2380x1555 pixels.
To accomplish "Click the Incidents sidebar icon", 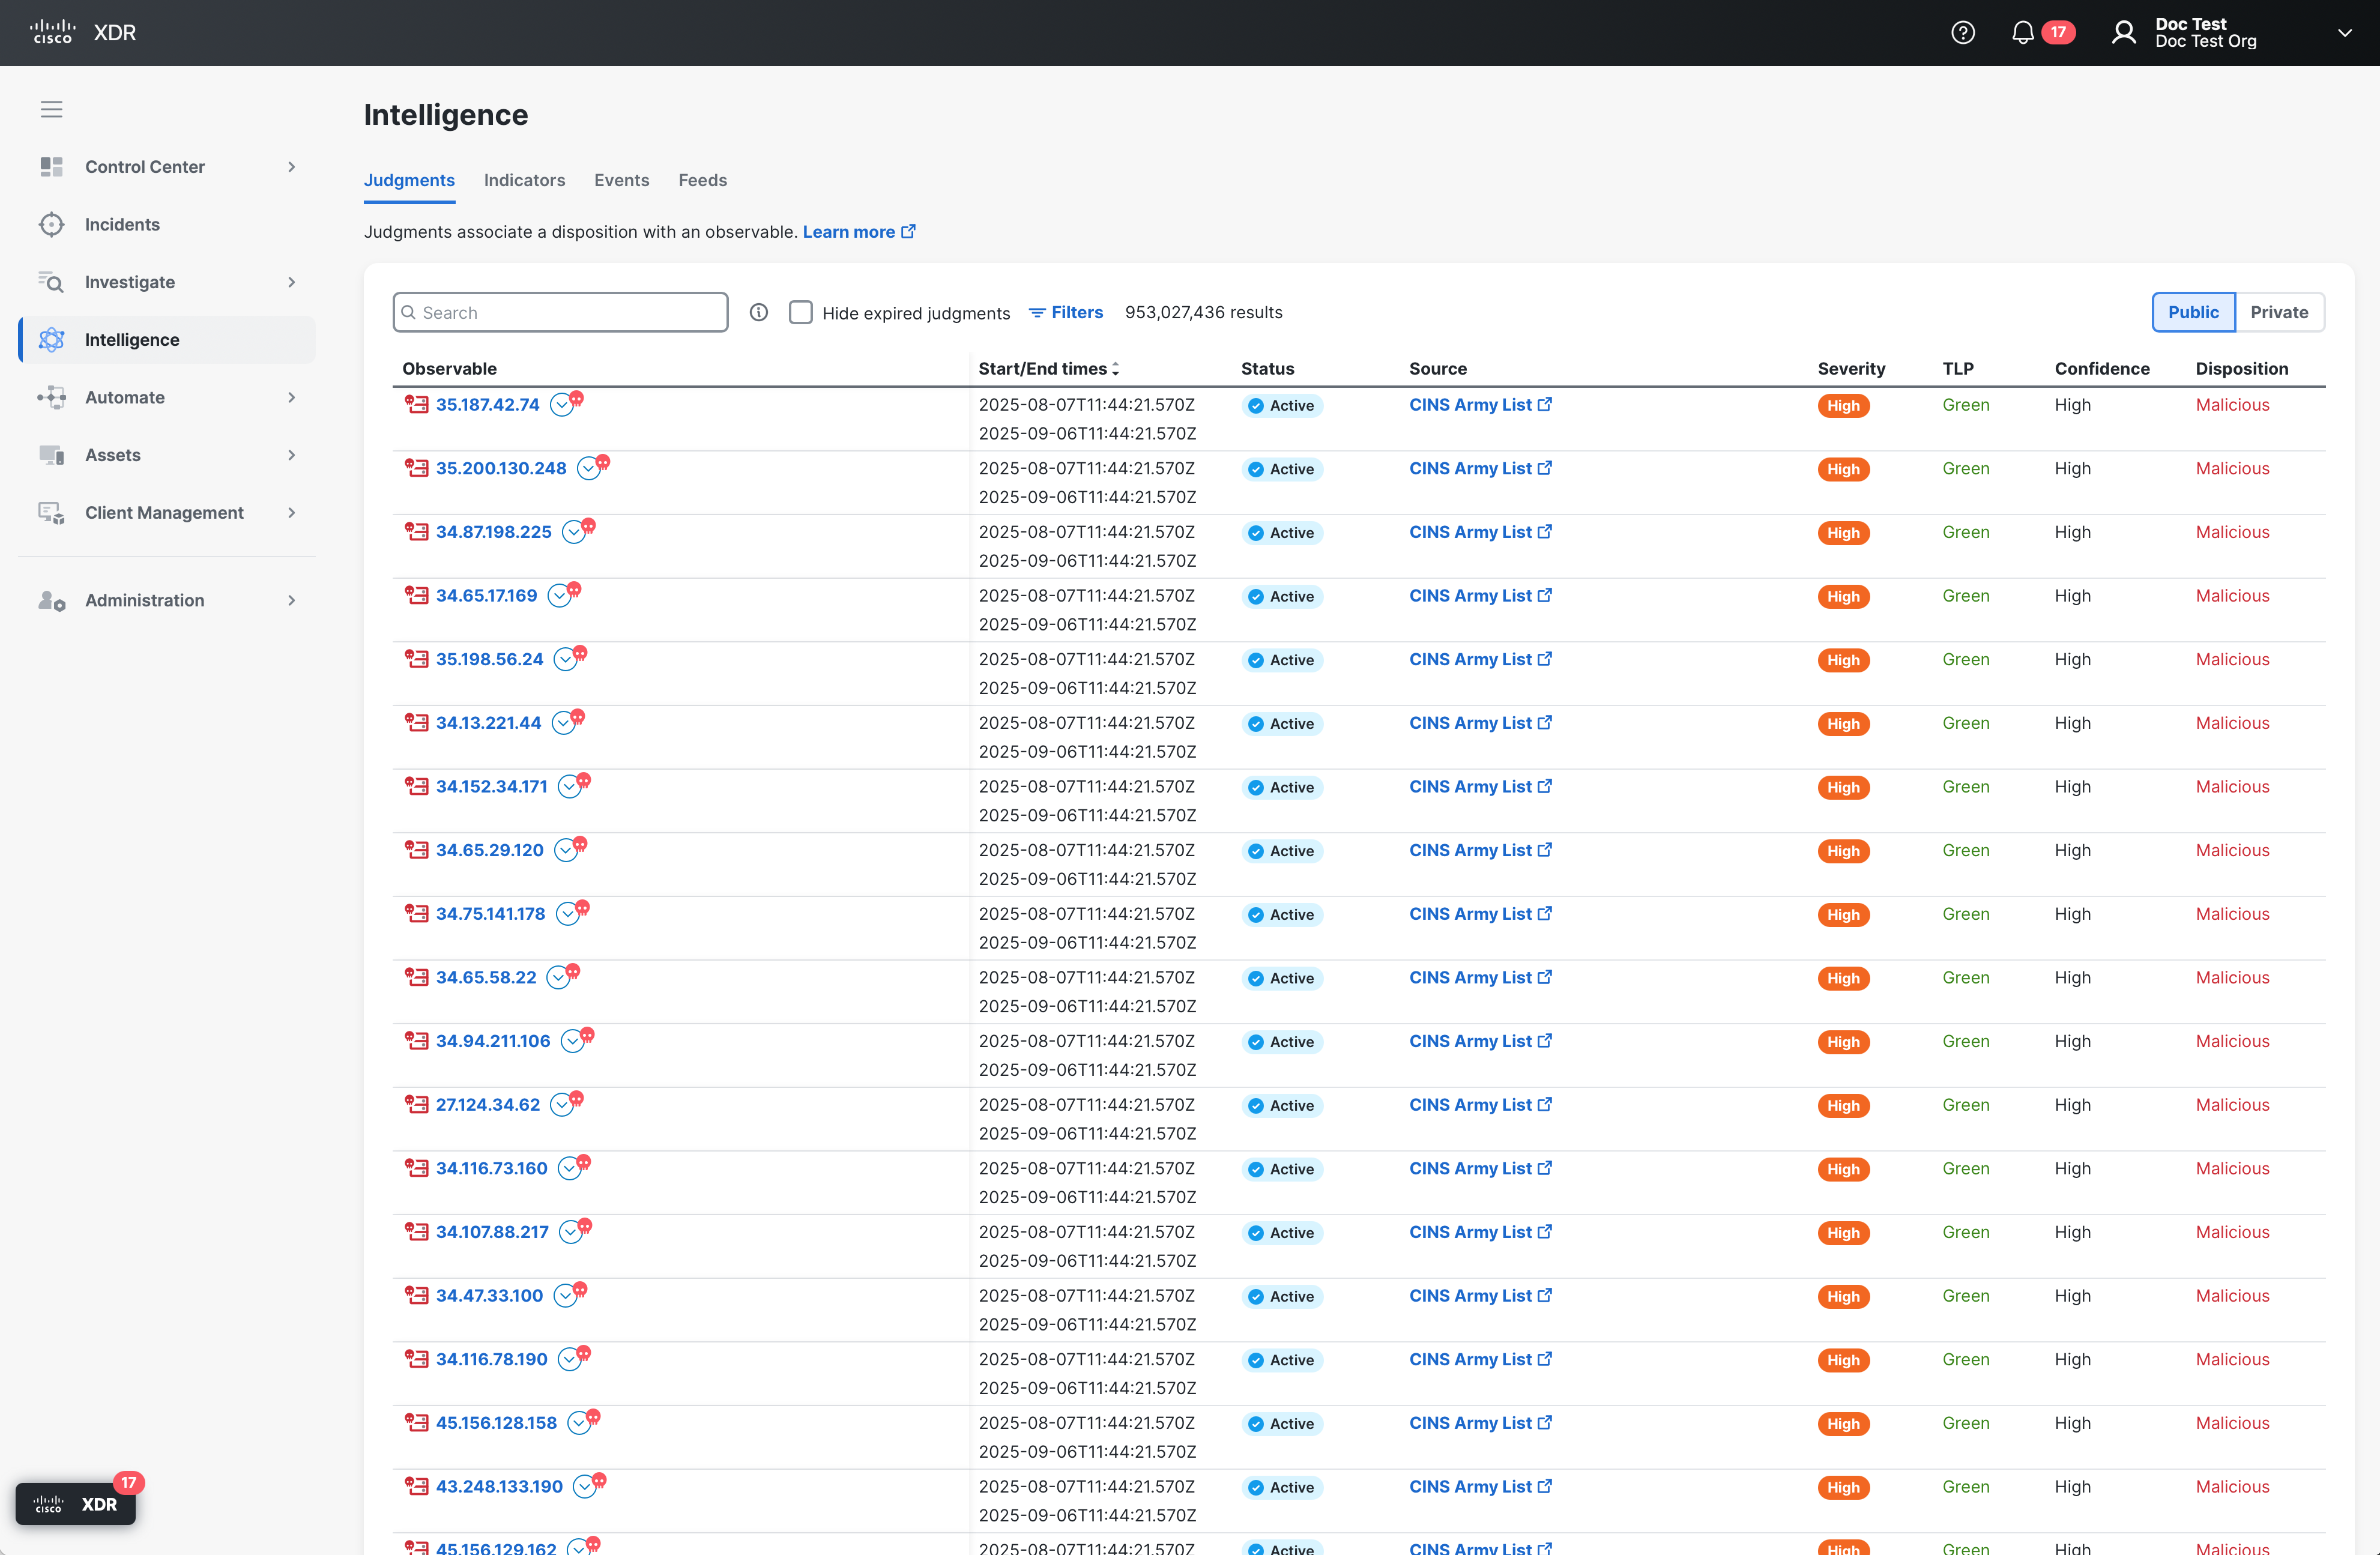I will [x=51, y=225].
